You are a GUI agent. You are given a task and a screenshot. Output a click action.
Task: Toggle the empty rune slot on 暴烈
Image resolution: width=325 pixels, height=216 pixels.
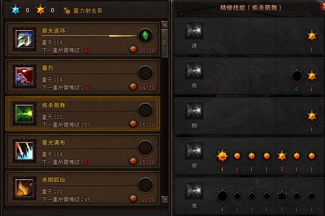tap(145, 73)
